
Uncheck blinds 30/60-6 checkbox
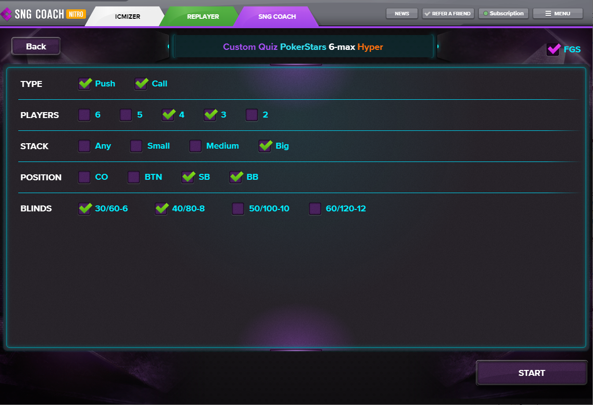(85, 209)
